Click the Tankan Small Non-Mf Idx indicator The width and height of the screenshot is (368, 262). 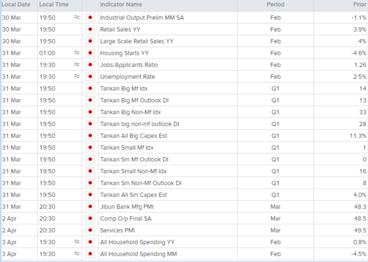tap(133, 171)
